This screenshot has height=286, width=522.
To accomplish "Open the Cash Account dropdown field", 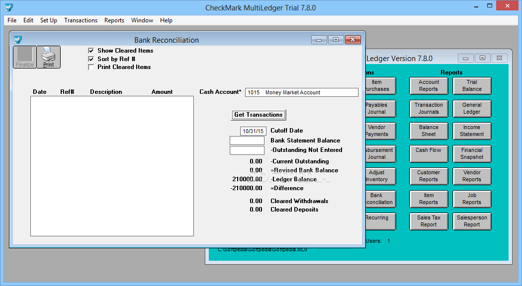I will click(x=302, y=92).
